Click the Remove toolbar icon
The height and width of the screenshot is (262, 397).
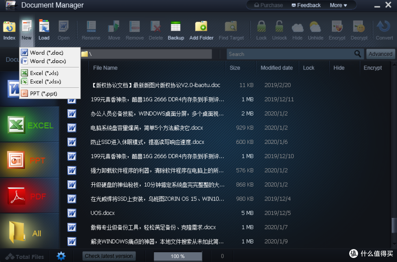pyautogui.click(x=135, y=26)
